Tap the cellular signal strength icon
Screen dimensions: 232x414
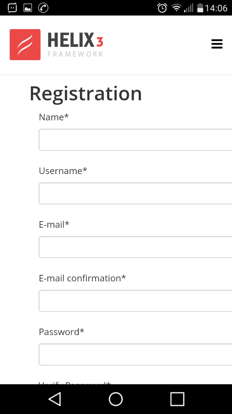pyautogui.click(x=188, y=8)
